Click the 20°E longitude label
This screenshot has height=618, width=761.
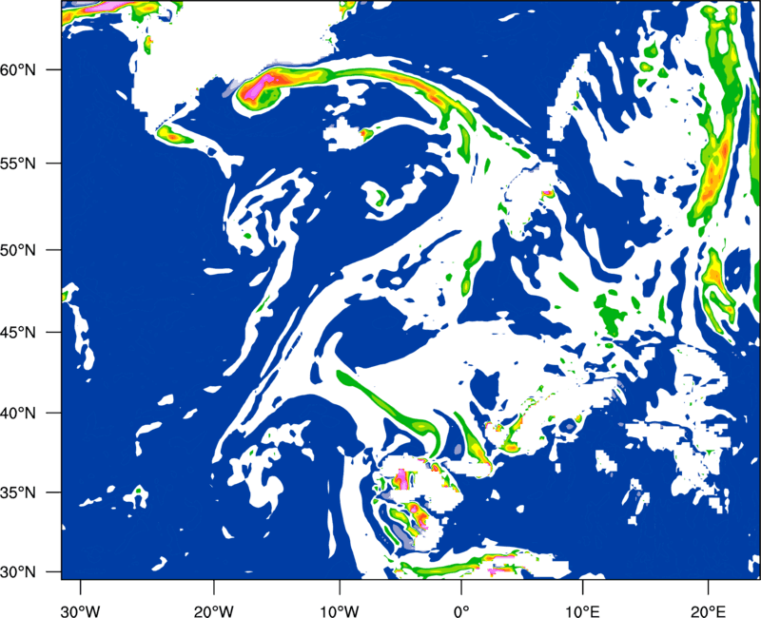(x=708, y=610)
